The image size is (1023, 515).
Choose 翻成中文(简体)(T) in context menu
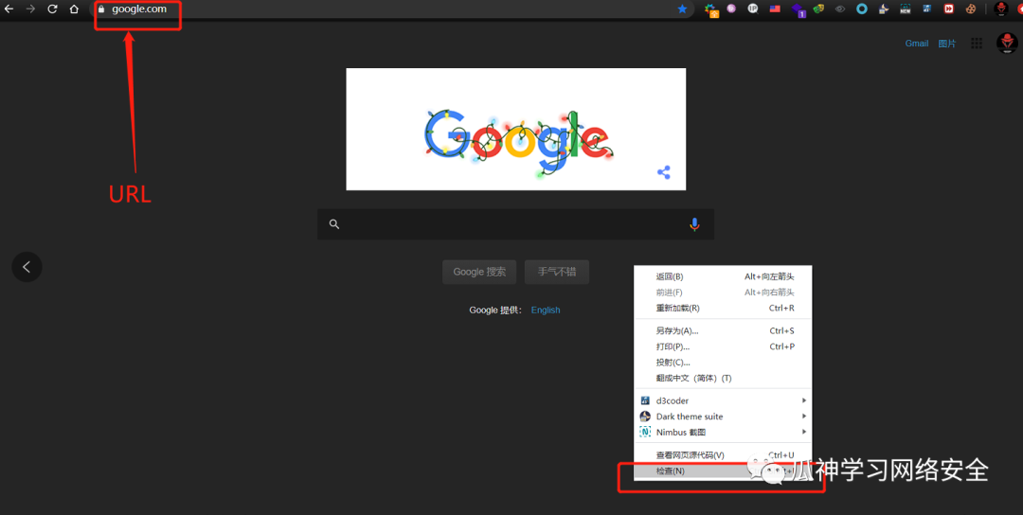(x=723, y=378)
